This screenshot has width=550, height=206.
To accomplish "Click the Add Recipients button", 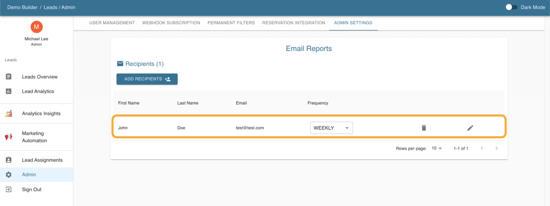I will 147,79.
